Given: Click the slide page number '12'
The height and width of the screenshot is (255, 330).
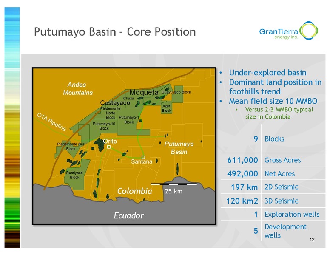Looking at the screenshot, I should coord(312,240).
